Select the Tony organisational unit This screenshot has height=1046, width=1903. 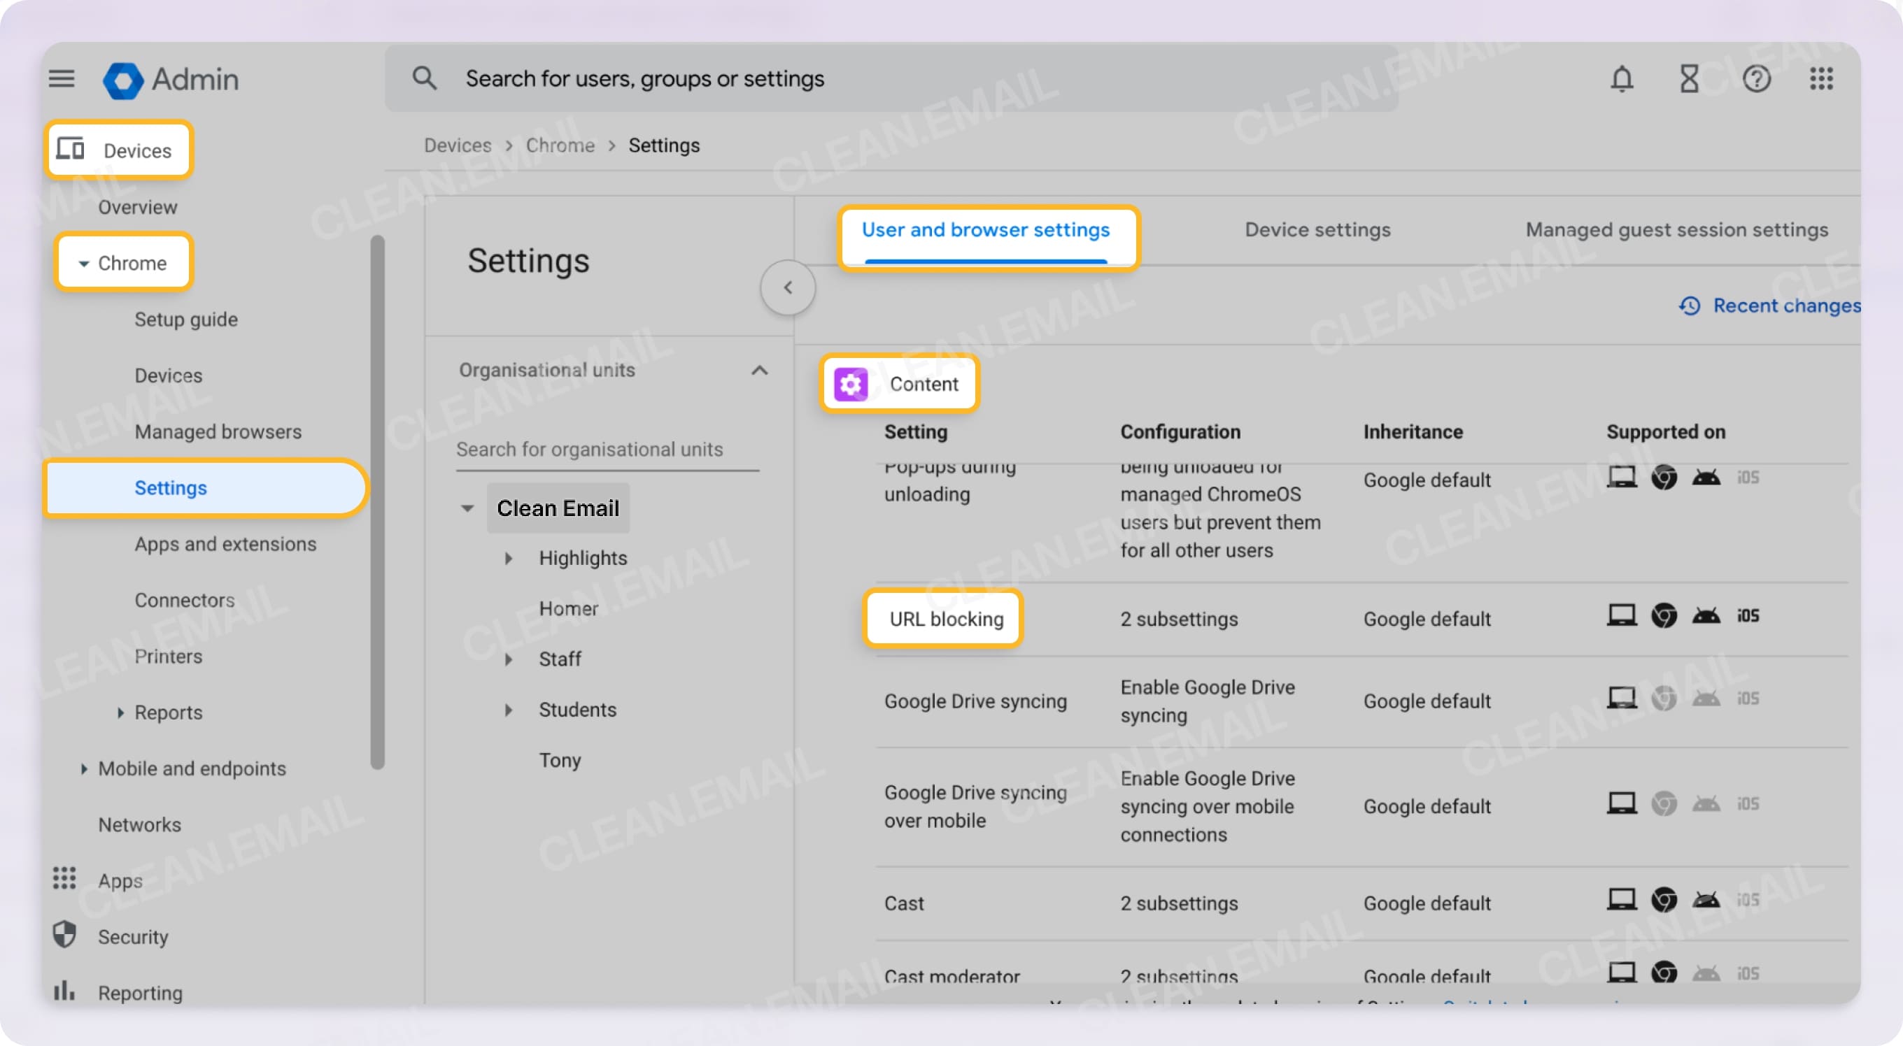[559, 759]
